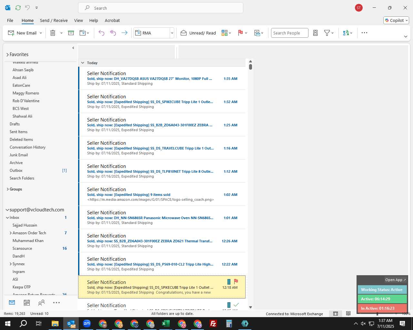Open the Junk Email folder
This screenshot has height=330, width=413.
[19, 155]
